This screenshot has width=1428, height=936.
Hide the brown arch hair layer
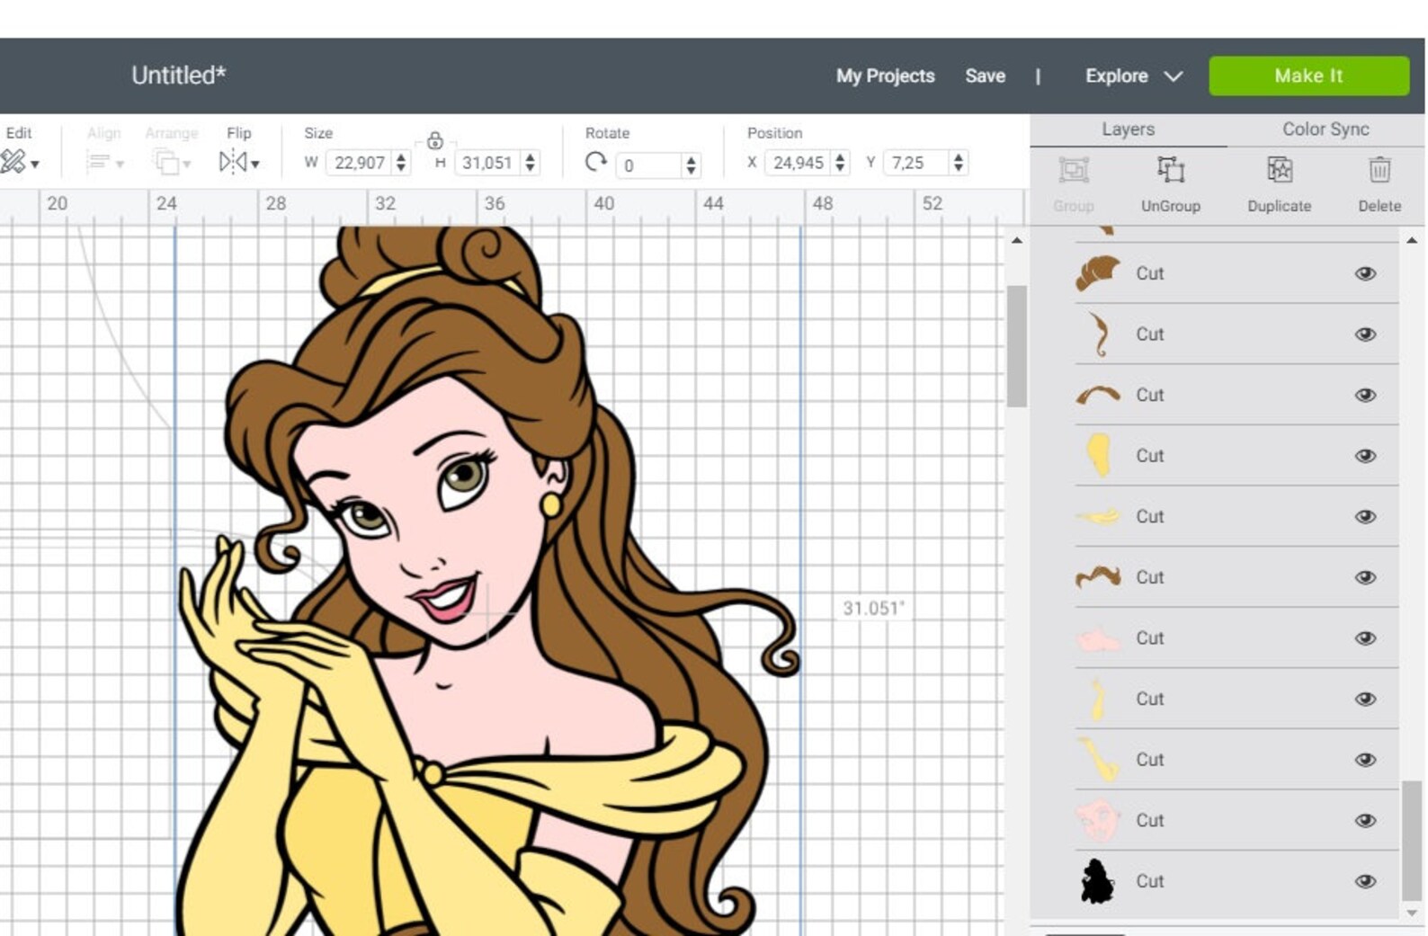coord(1365,395)
